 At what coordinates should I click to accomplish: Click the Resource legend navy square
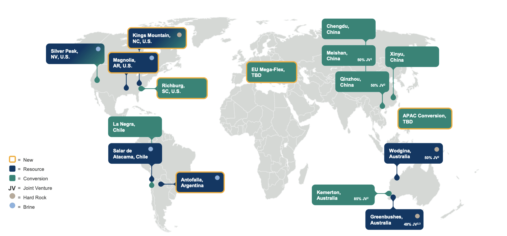coord(12,169)
